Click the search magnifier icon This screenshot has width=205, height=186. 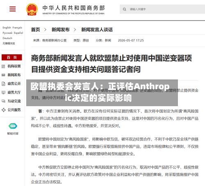pyautogui.click(x=124, y=9)
